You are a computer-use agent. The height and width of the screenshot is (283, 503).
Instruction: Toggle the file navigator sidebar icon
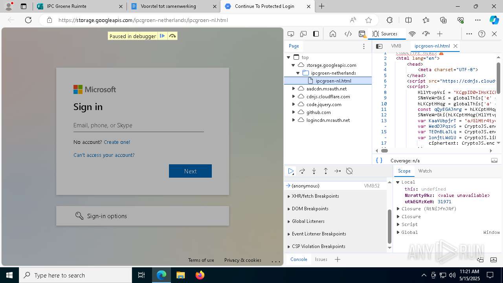(x=379, y=46)
